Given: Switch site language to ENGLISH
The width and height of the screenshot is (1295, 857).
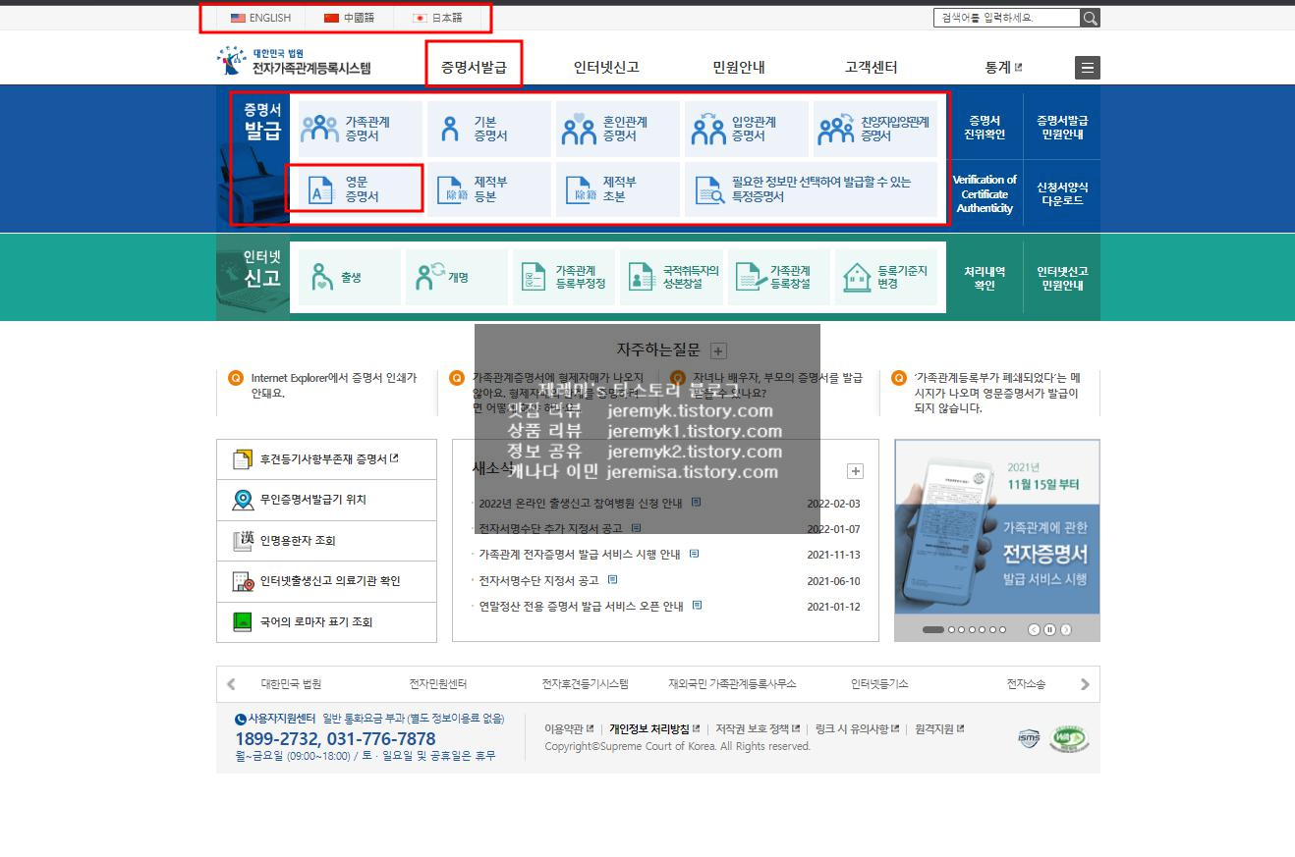Looking at the screenshot, I should click(260, 18).
